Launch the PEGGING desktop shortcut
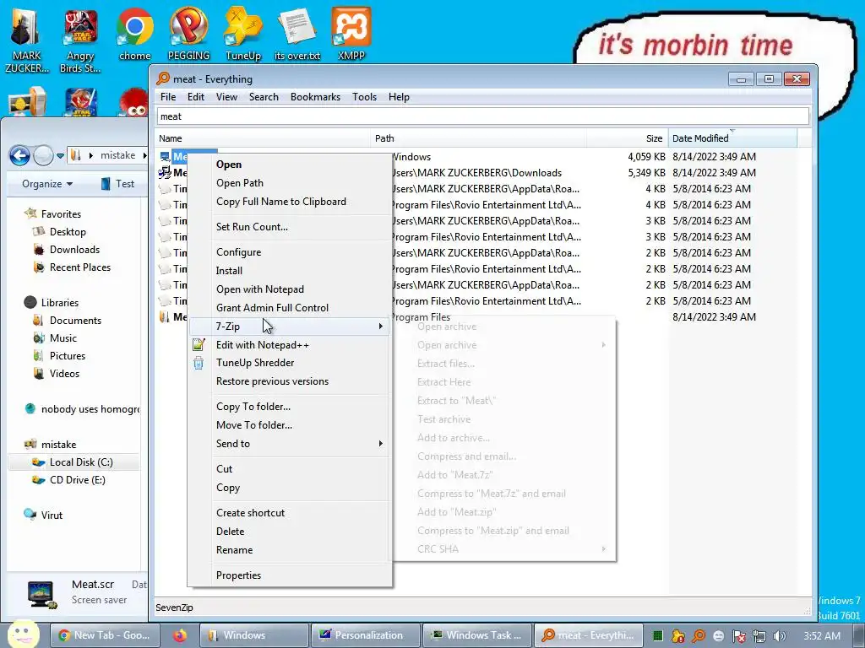865x648 pixels. pyautogui.click(x=188, y=34)
